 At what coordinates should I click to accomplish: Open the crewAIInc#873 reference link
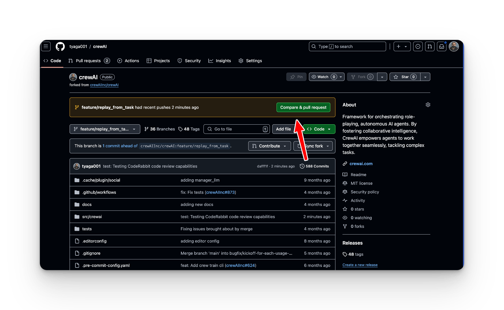click(220, 192)
